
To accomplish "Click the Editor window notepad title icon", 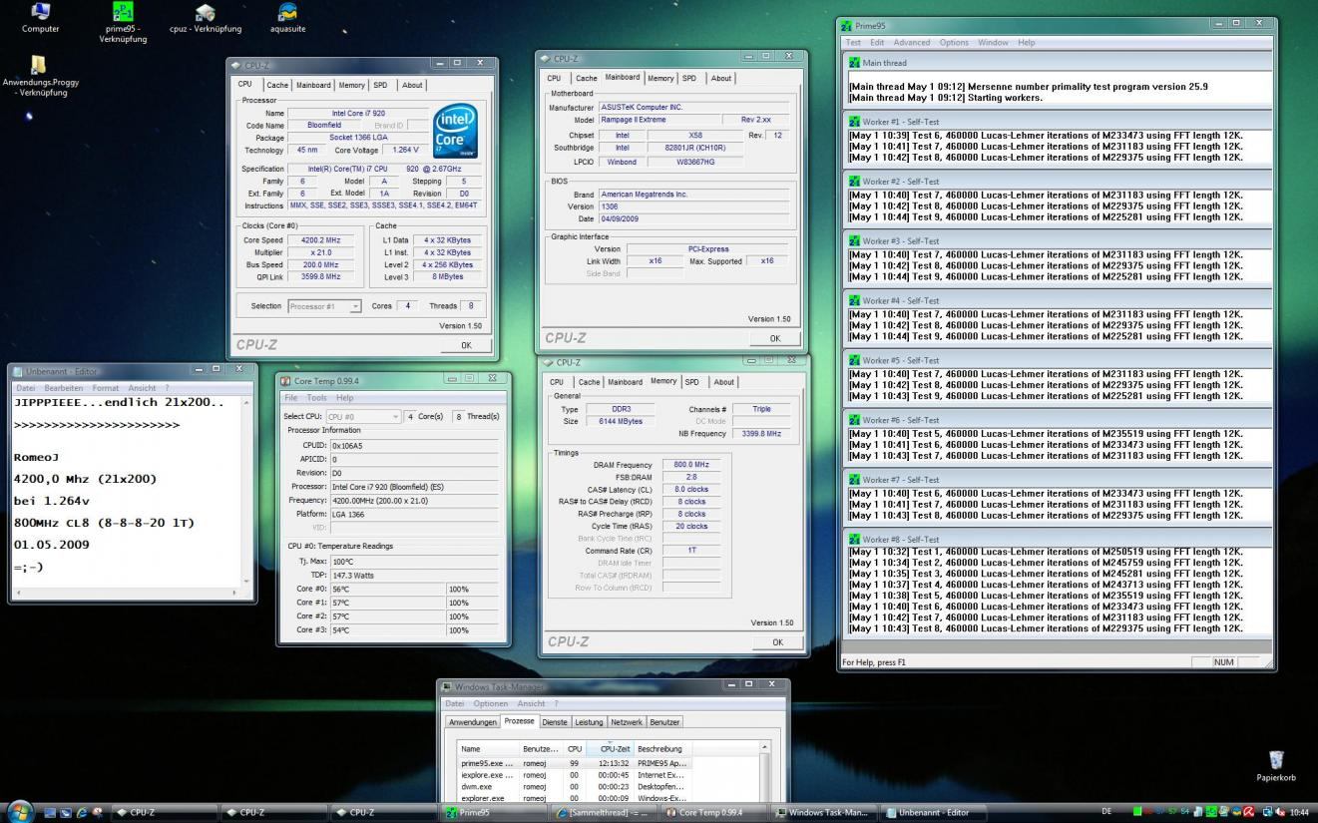I will (17, 371).
